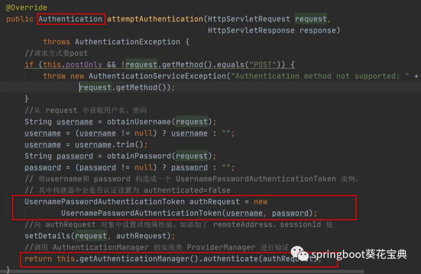Click the obtainUsername method call
Viewport: 421px width, 274px height.
139,122
